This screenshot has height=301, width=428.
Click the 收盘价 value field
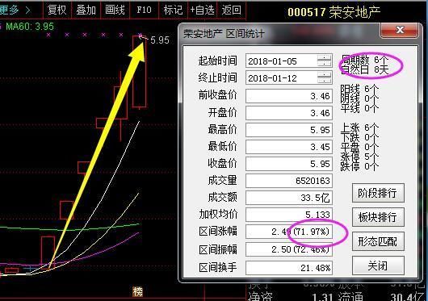[x=289, y=164]
